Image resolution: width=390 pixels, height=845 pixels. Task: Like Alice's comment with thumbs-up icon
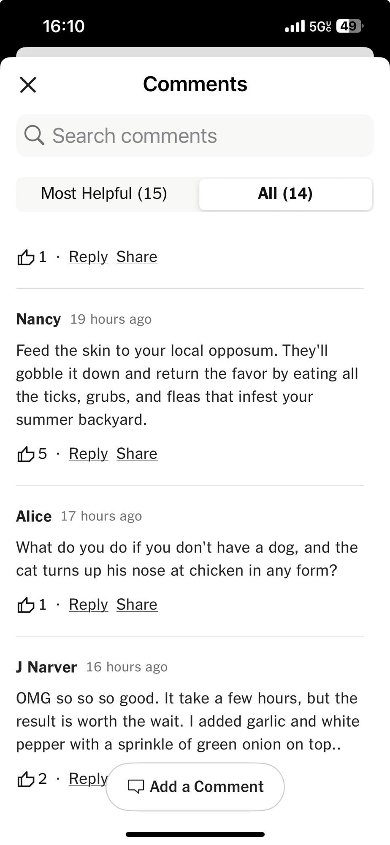26,605
